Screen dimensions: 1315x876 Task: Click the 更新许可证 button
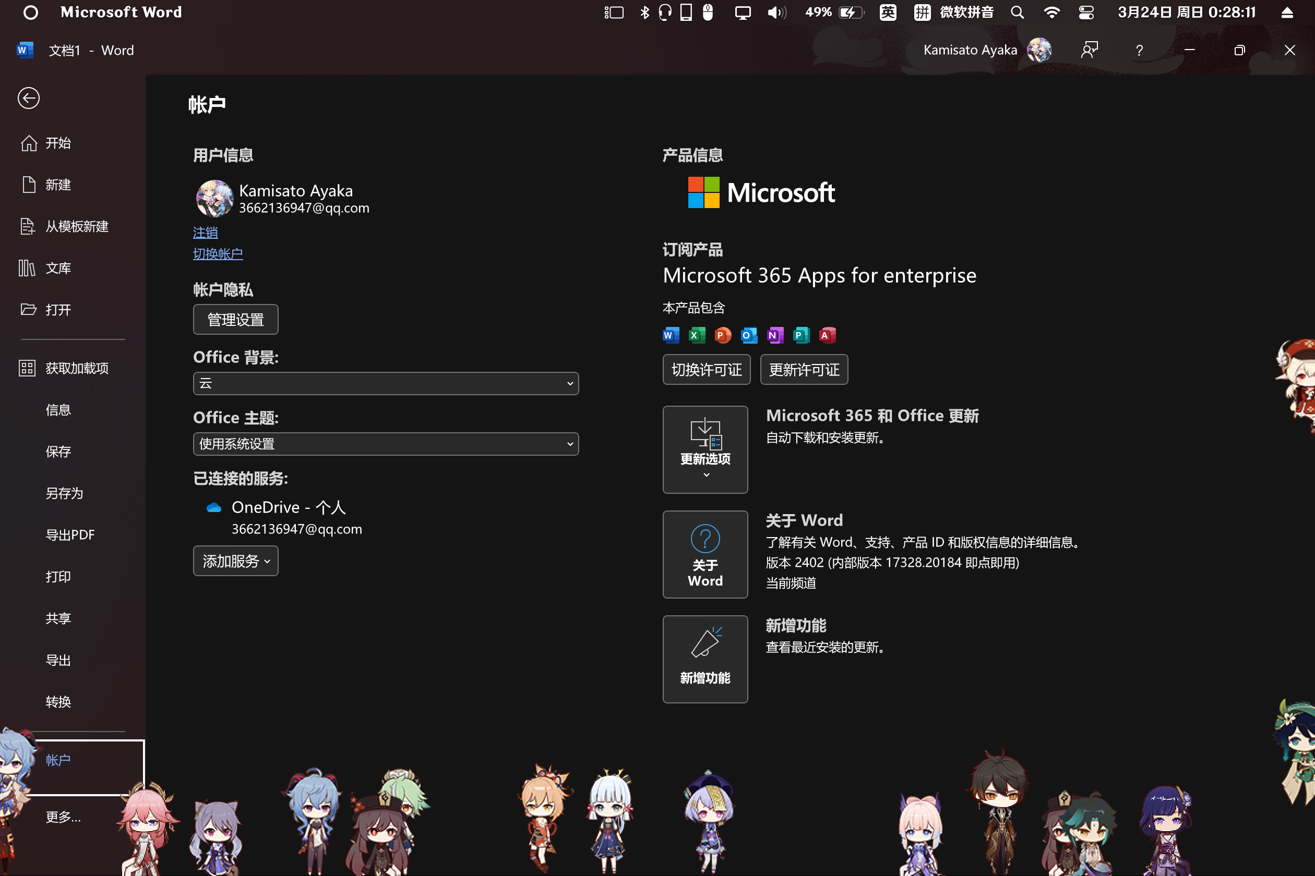[804, 369]
